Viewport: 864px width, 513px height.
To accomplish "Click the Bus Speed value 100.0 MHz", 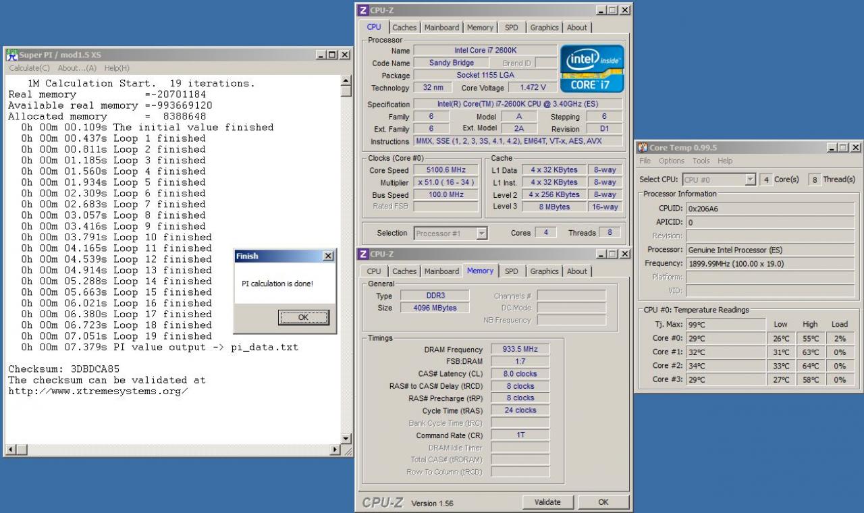I will pyautogui.click(x=444, y=194).
